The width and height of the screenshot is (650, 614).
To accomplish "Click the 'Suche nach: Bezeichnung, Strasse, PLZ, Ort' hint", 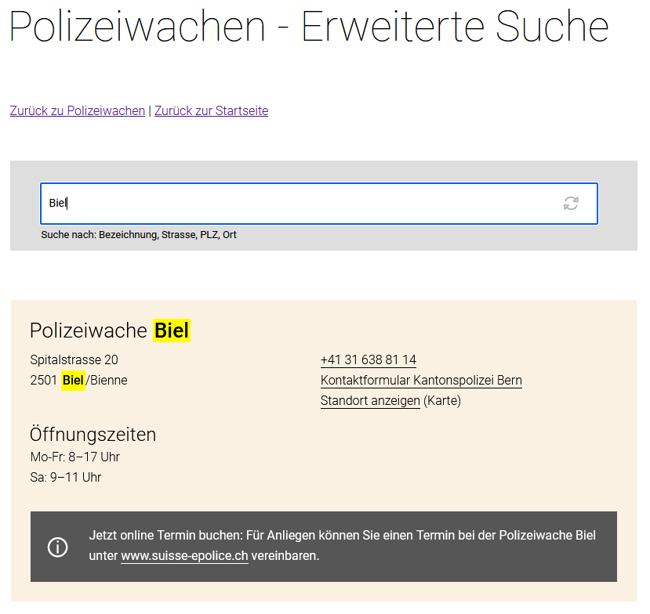I will coord(139,235).
